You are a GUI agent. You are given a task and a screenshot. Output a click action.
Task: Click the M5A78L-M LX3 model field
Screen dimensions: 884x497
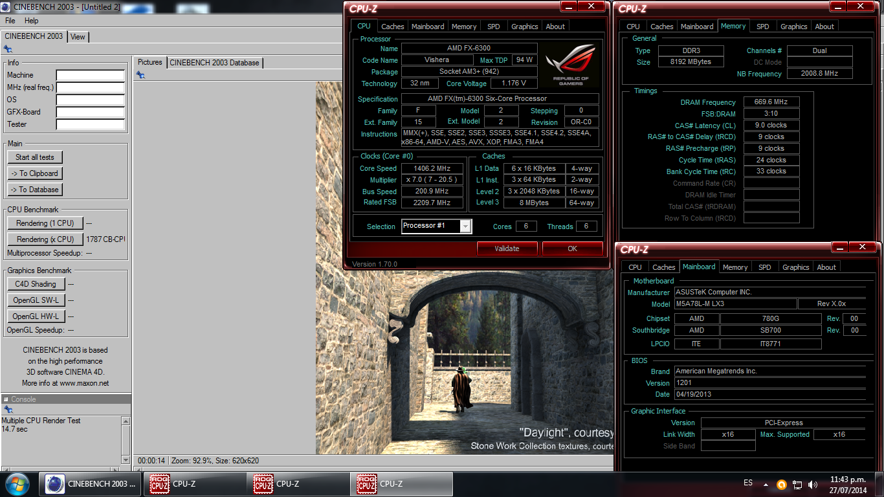coord(736,304)
